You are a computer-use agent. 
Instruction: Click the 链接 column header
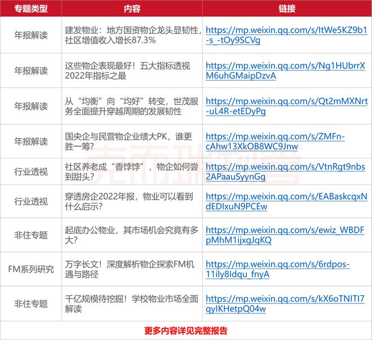click(287, 9)
